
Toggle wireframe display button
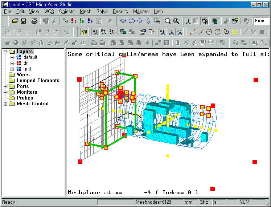(204, 21)
